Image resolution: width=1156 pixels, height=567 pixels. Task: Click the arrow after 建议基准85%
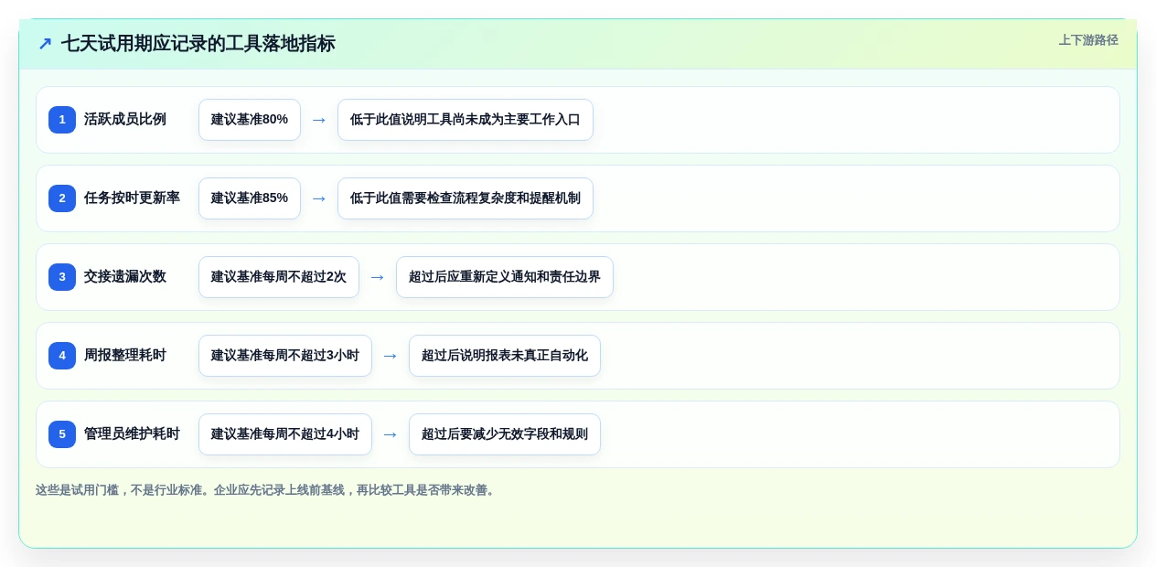pyautogui.click(x=319, y=198)
